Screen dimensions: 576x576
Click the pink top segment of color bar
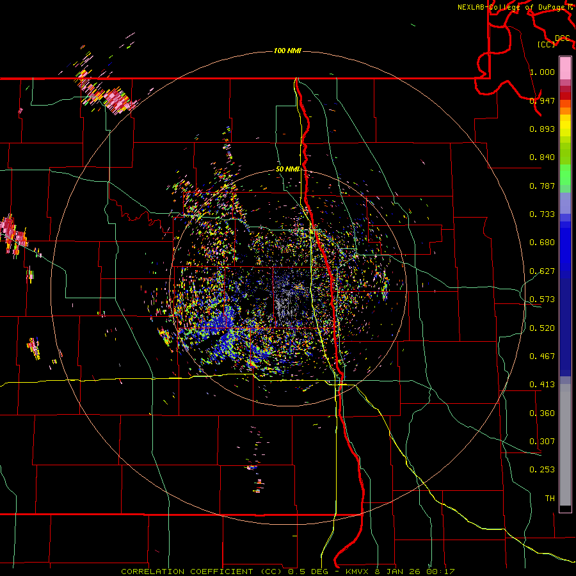[565, 68]
